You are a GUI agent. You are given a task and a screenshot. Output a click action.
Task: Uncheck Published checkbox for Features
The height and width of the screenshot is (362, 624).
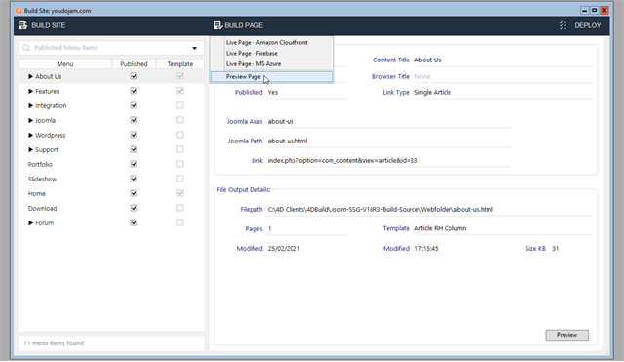click(x=134, y=91)
